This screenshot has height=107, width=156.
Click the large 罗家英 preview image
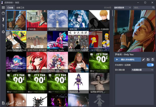click(134, 31)
